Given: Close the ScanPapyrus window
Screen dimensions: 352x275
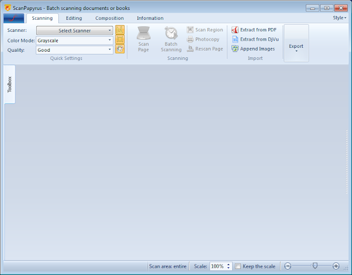Looking at the screenshot, I should 341,8.
